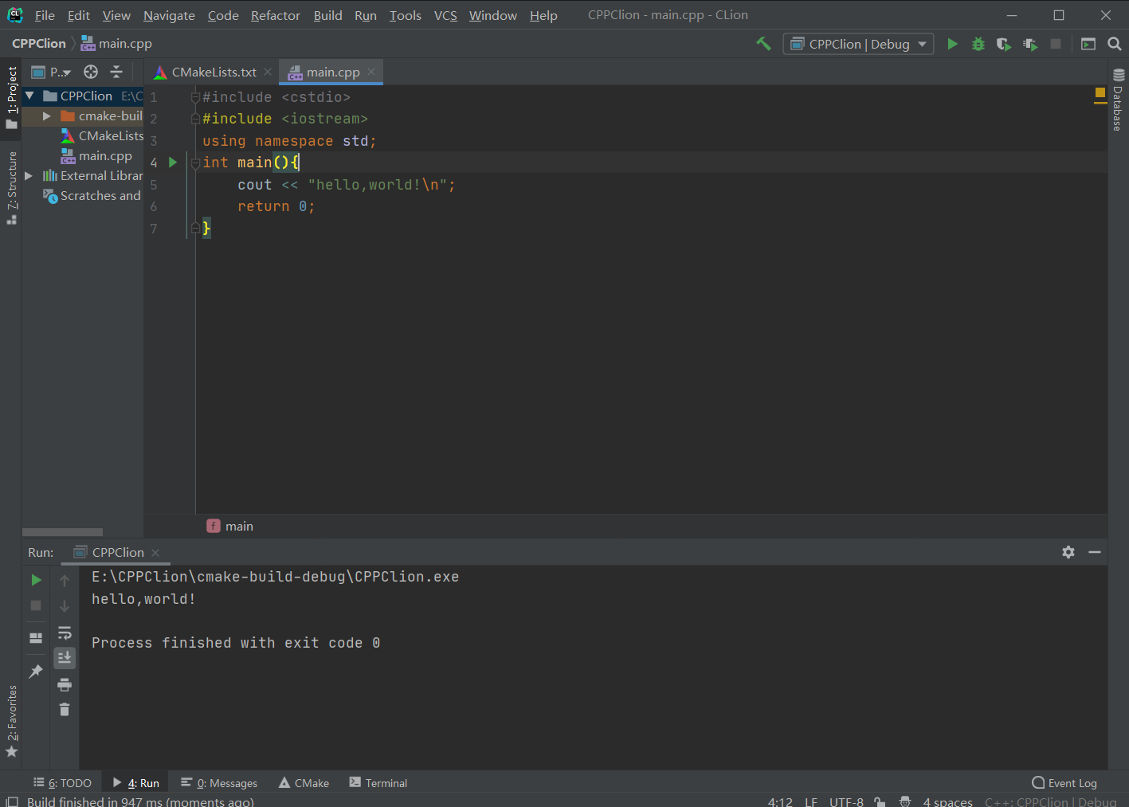
Task: Select main.cpp in project tree
Action: coord(97,156)
